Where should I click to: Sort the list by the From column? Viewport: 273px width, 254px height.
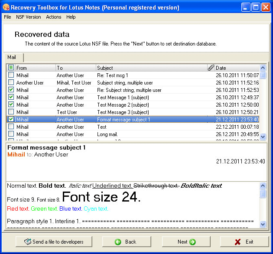click(36, 68)
